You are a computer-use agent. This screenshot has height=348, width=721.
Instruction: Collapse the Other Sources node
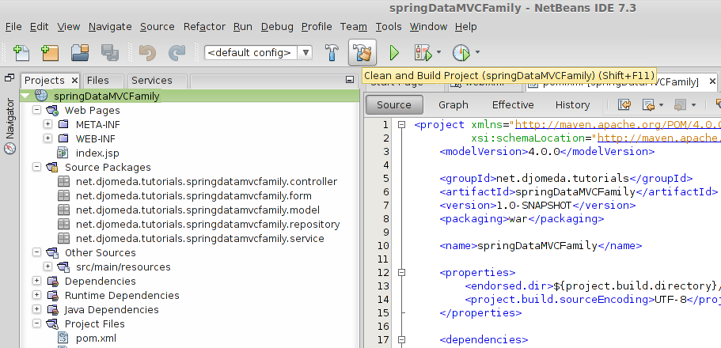coord(36,253)
